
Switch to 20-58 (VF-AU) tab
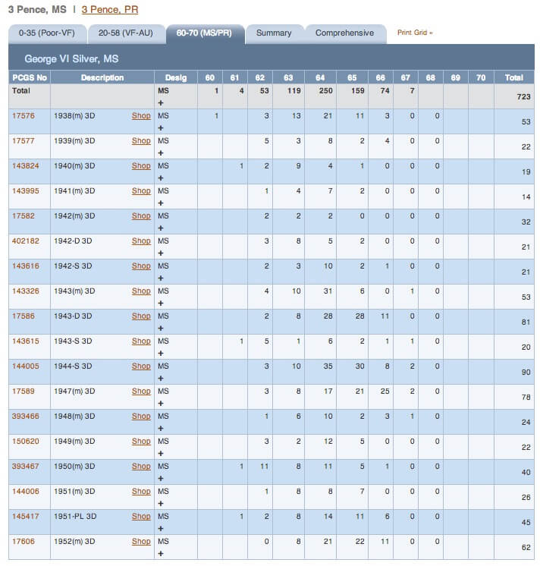126,33
